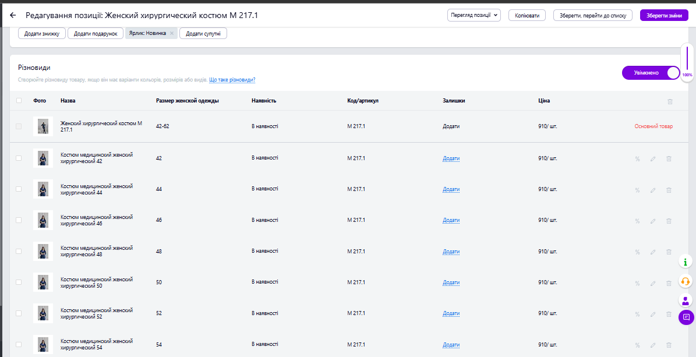Open thumbnail photo of size 52 variant
The width and height of the screenshot is (696, 357).
pos(43,313)
